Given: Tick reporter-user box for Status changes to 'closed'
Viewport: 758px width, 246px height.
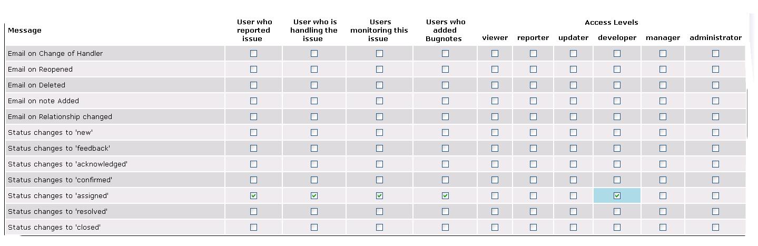Looking at the screenshot, I should 253,227.
